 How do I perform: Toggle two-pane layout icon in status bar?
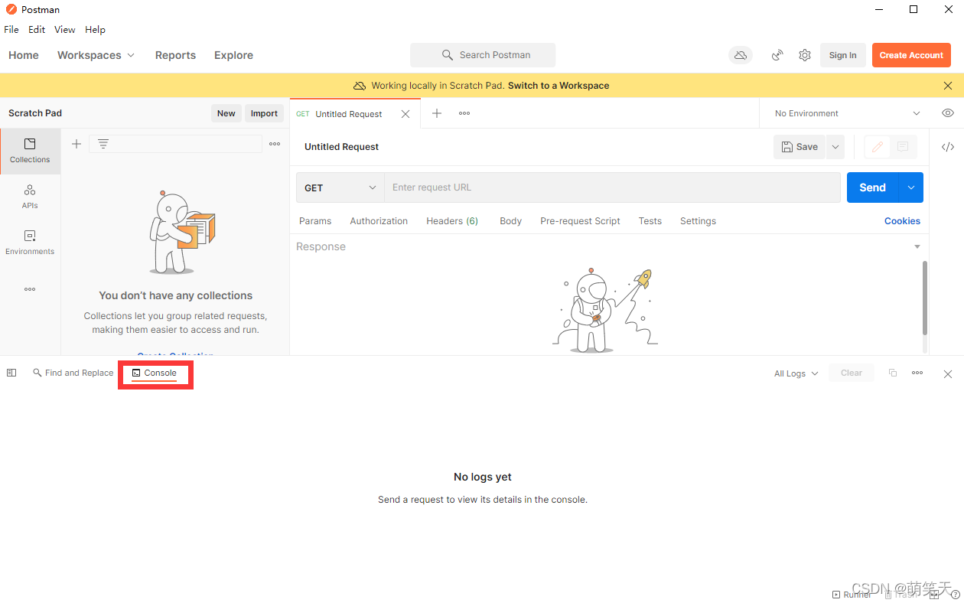tap(934, 595)
